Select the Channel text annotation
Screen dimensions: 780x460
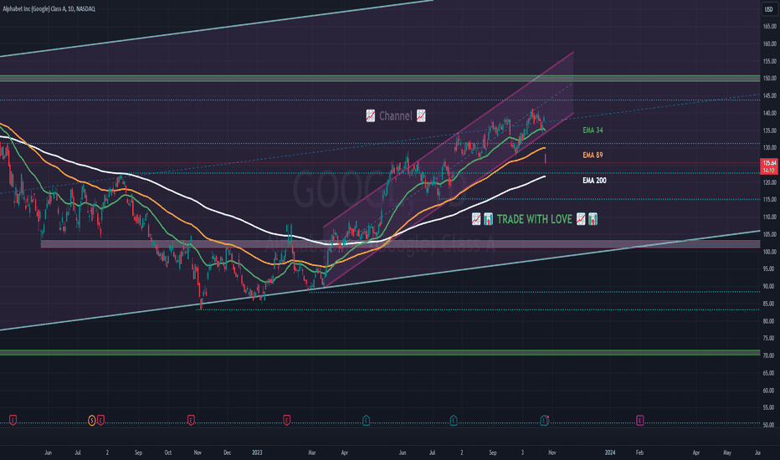(396, 116)
